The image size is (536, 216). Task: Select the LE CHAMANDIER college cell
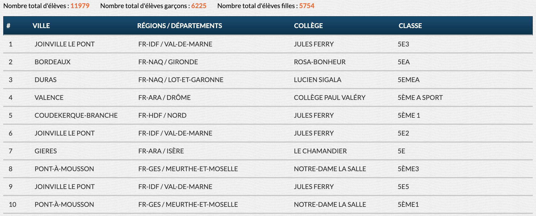point(320,151)
